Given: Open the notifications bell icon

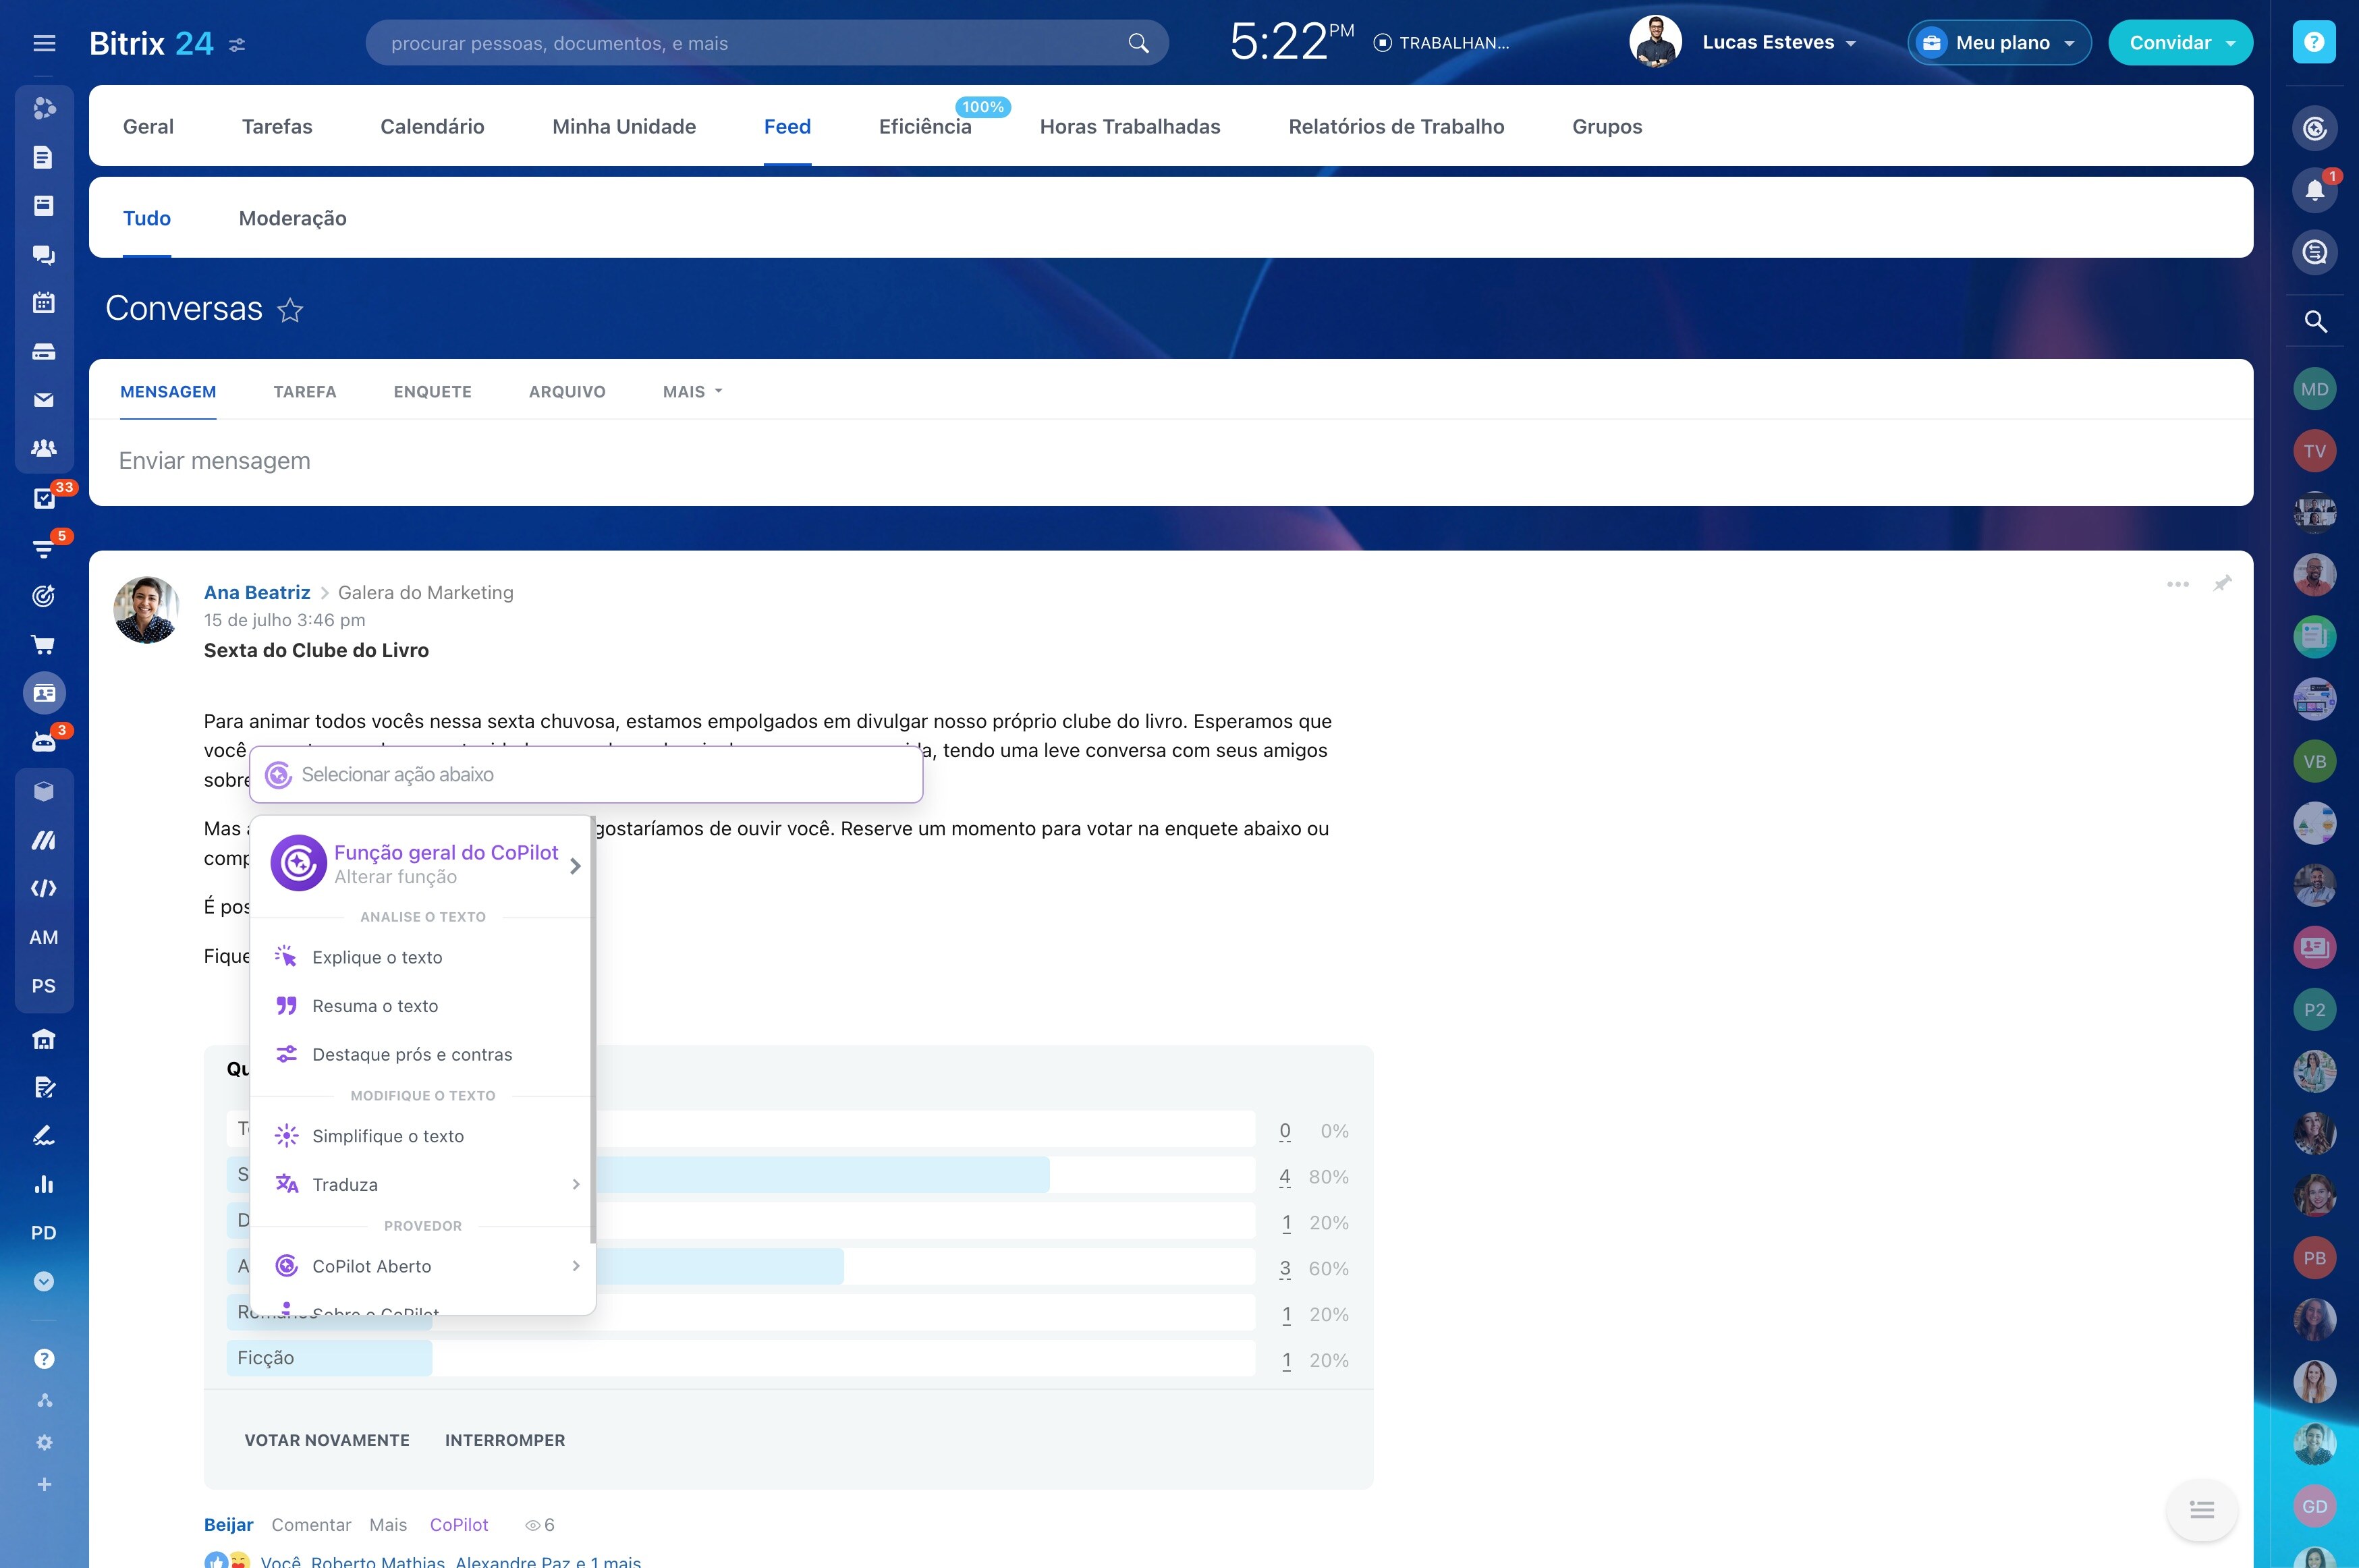Looking at the screenshot, I should pos(2314,190).
